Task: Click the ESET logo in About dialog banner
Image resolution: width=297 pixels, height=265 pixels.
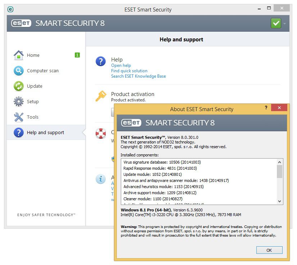Action: pos(131,123)
